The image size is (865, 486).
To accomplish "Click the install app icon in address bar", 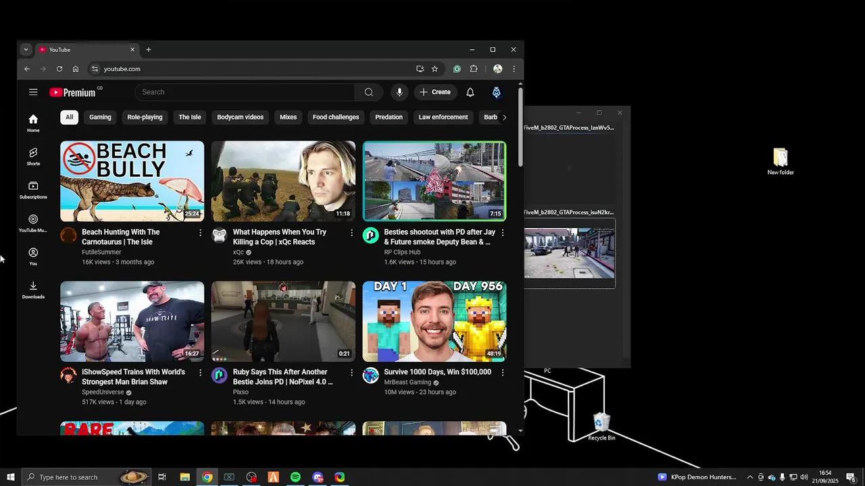I will 420,69.
